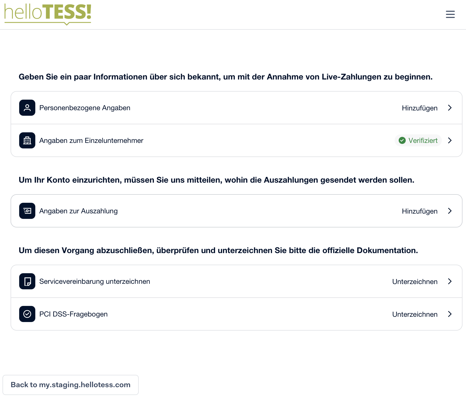Open PCI DSS-Fragebogen via its chevron arrow
Screen dimensions: 466x398
(x=450, y=314)
